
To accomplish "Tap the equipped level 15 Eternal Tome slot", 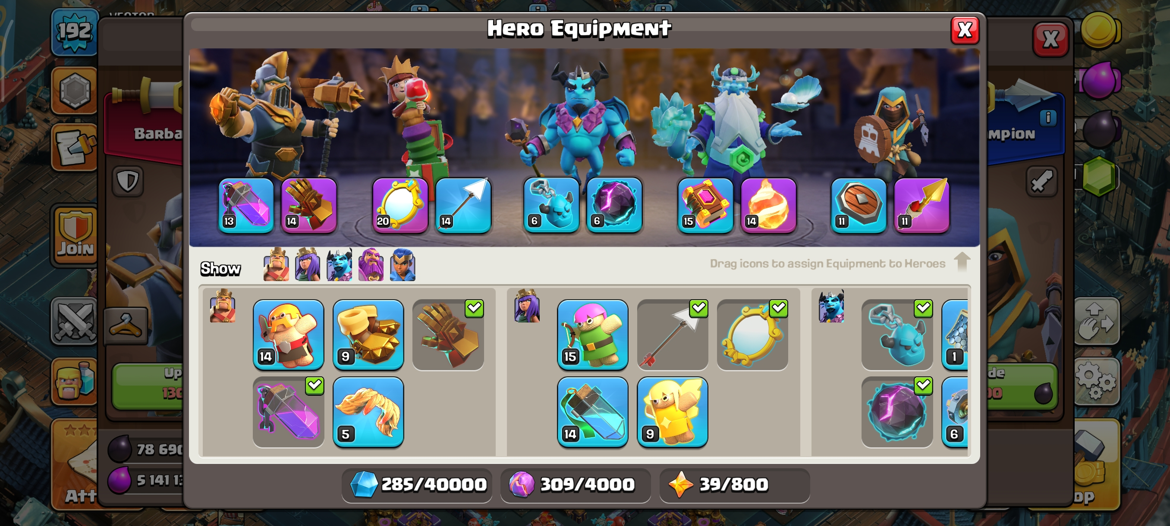I will coord(705,205).
